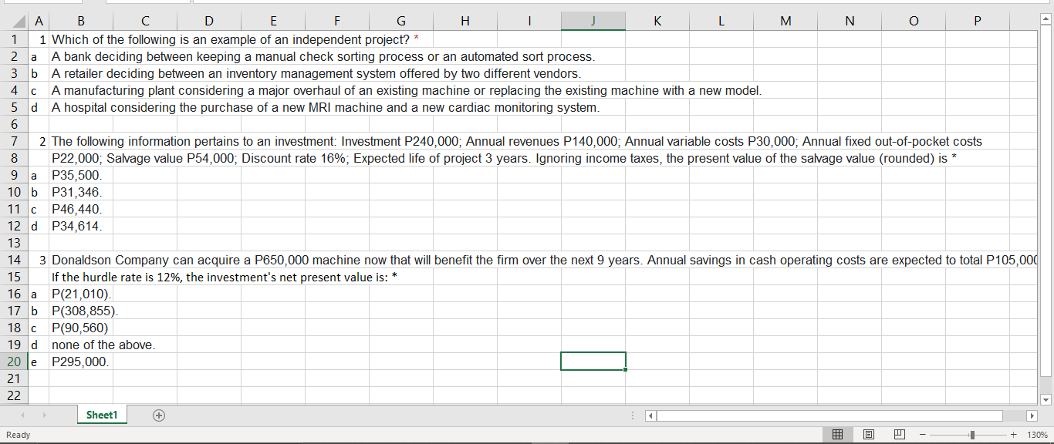The height and width of the screenshot is (444, 1054).
Task: Select cell with P46,440.
Action: point(82,209)
